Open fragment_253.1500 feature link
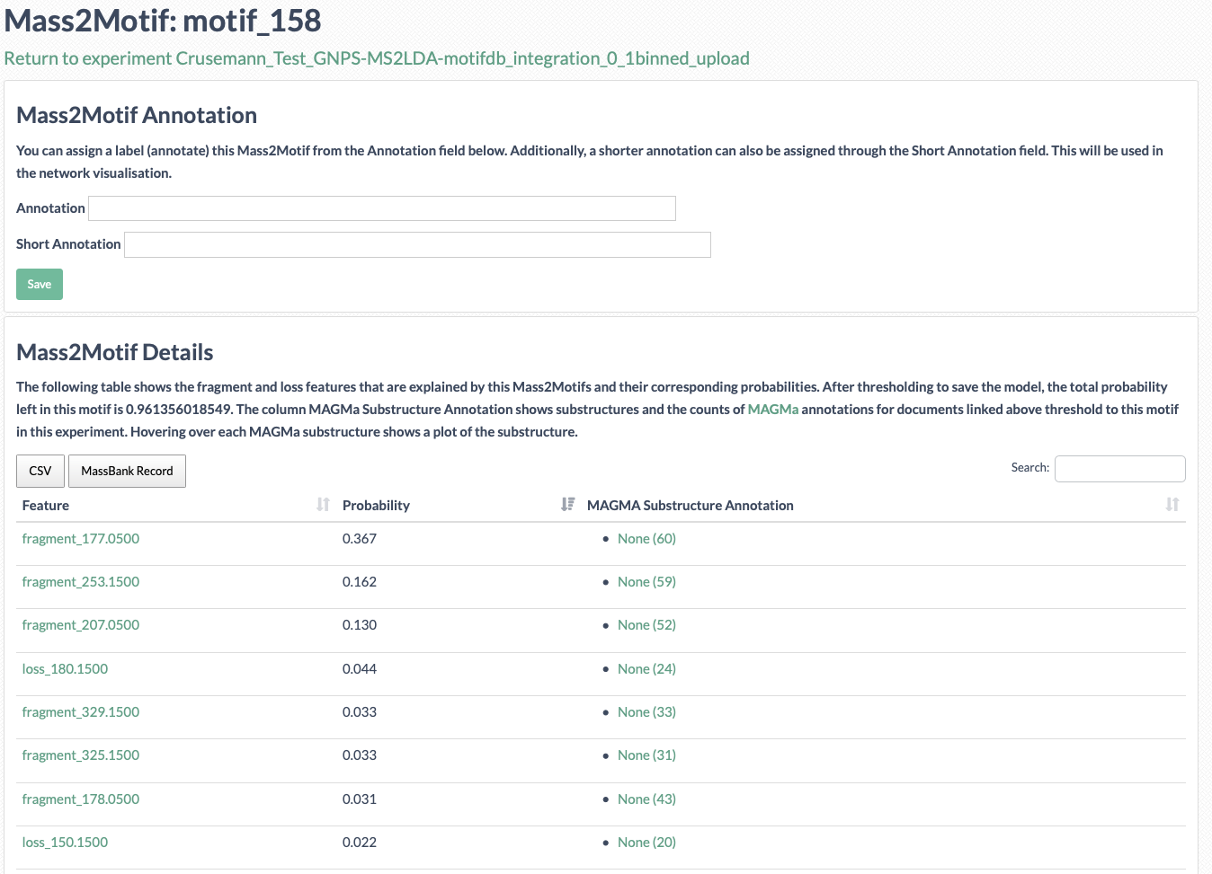This screenshot has height=874, width=1212. point(81,581)
